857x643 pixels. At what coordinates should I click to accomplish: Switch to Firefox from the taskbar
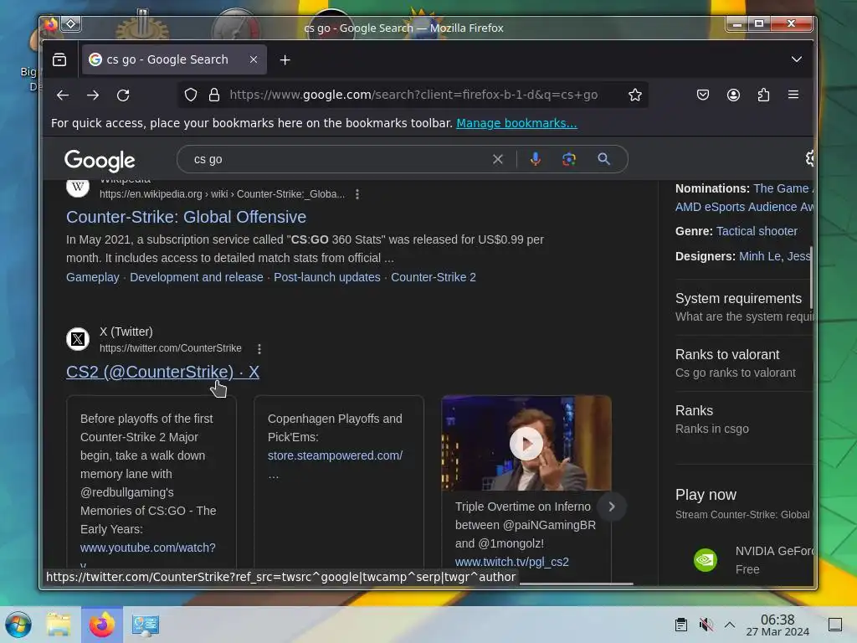point(101,625)
